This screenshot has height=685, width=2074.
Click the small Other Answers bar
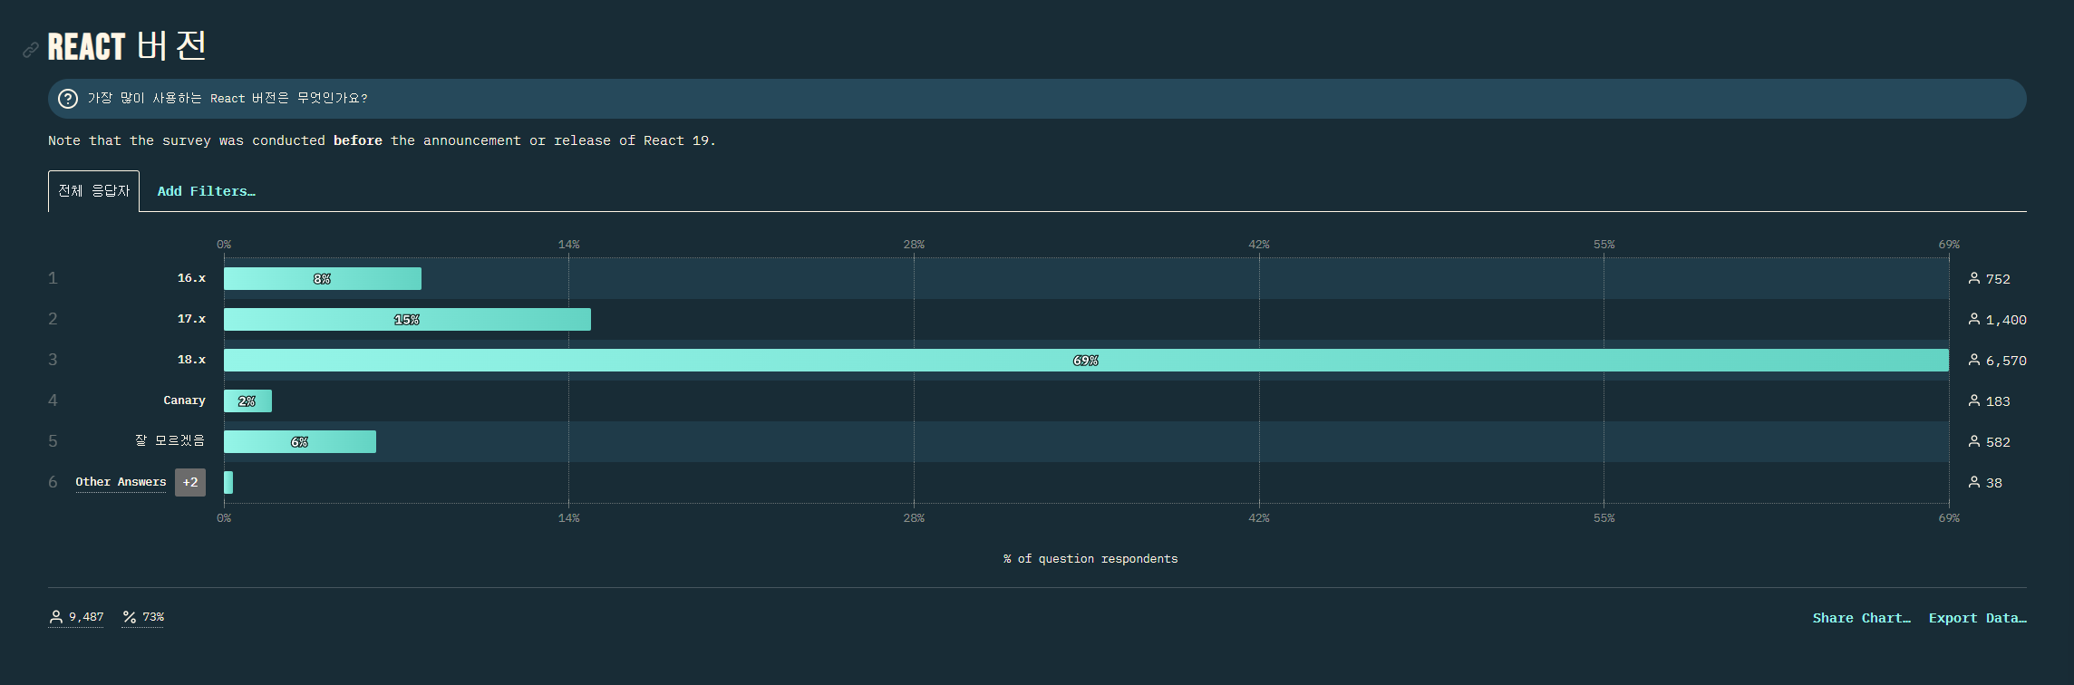click(228, 482)
